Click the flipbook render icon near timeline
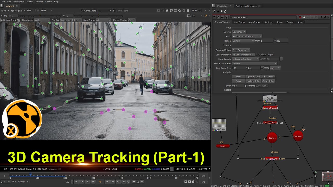Image resolution: width=333 pixels, height=187 pixels. point(186,182)
